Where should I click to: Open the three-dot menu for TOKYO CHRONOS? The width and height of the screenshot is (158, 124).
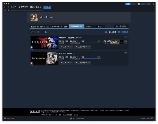click(x=125, y=53)
